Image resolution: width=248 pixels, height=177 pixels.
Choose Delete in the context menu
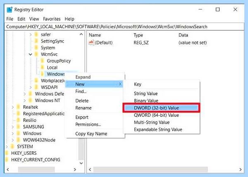pyautogui.click(x=94, y=101)
